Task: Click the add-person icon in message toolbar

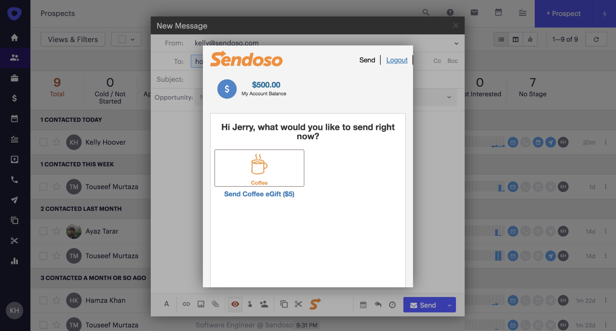Action: point(264,304)
